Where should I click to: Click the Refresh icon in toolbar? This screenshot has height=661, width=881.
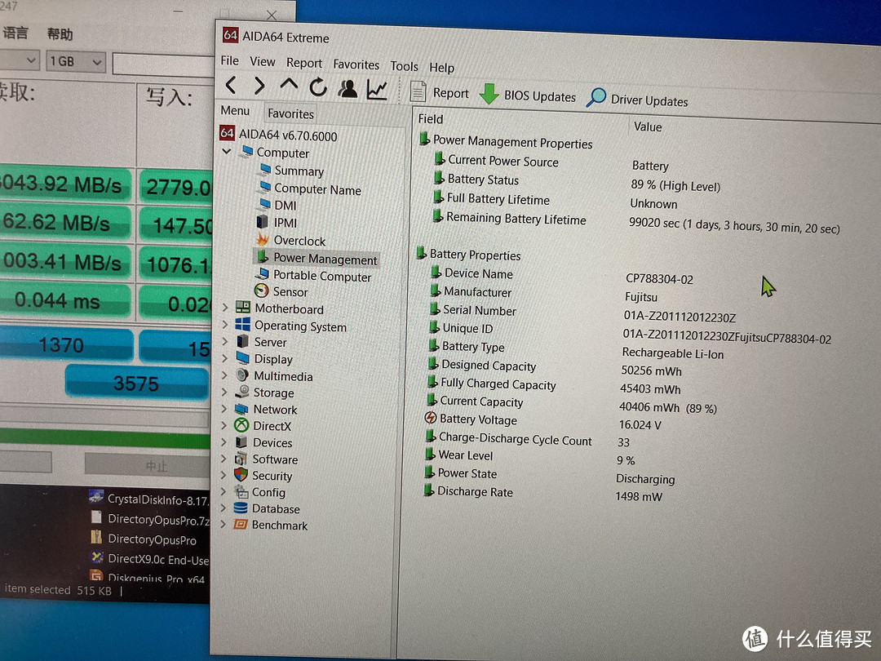coord(318,87)
